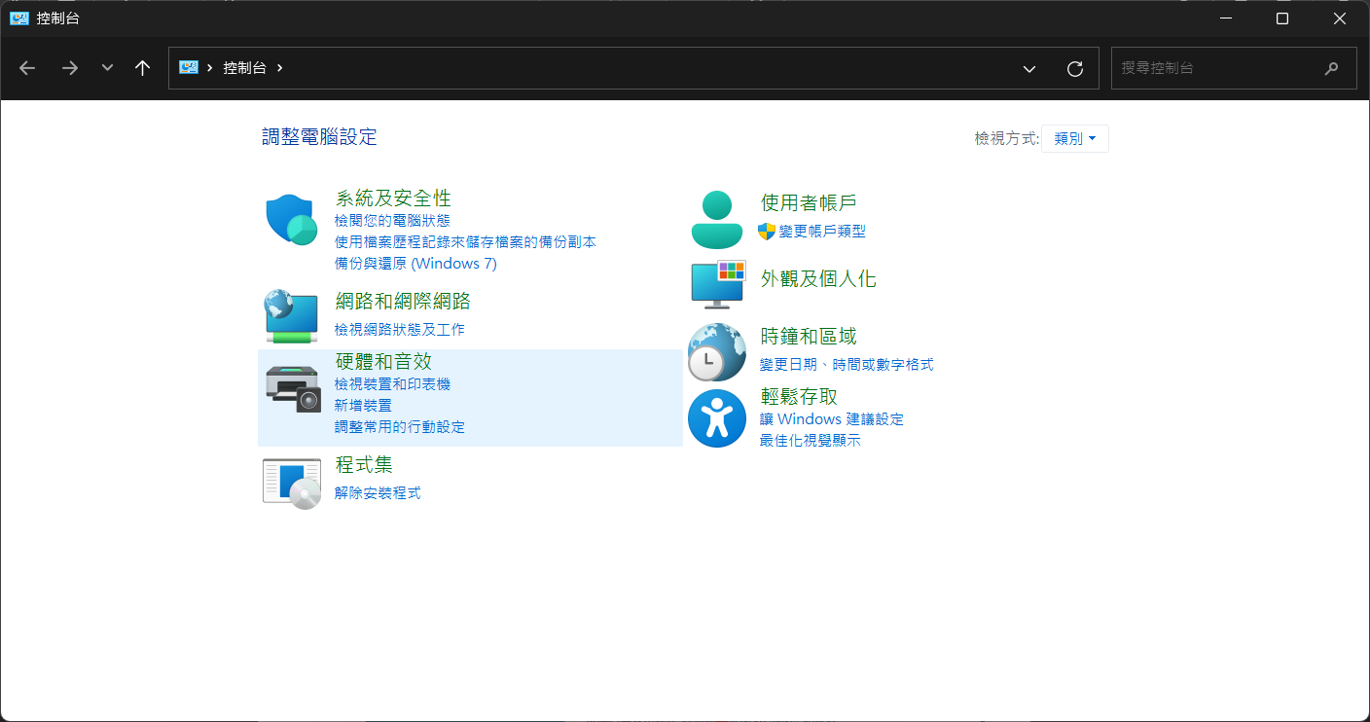This screenshot has width=1370, height=722.
Task: Open 外觀及個人化 category heading
Action: pyautogui.click(x=818, y=279)
